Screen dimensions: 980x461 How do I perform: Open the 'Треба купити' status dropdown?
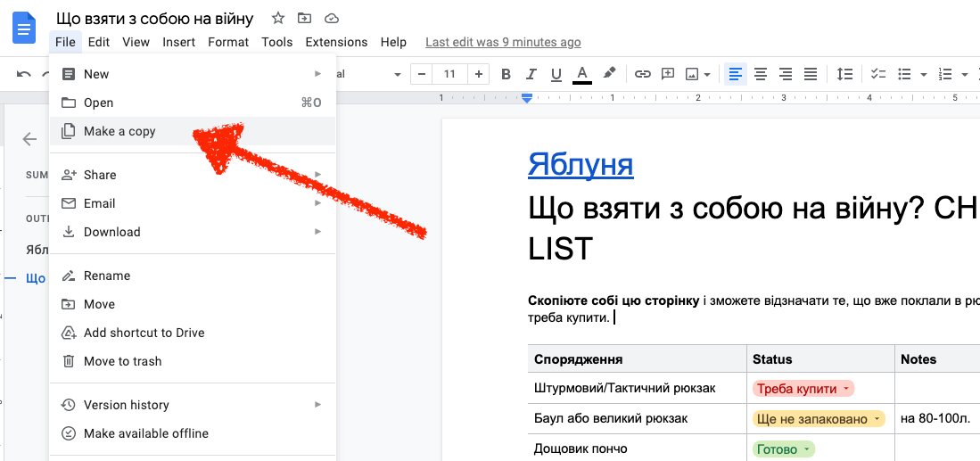point(845,389)
